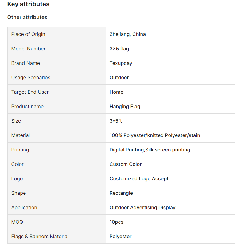The image size is (249, 247).
Task: Click the 10pcs MOQ value
Action: tap(116, 222)
